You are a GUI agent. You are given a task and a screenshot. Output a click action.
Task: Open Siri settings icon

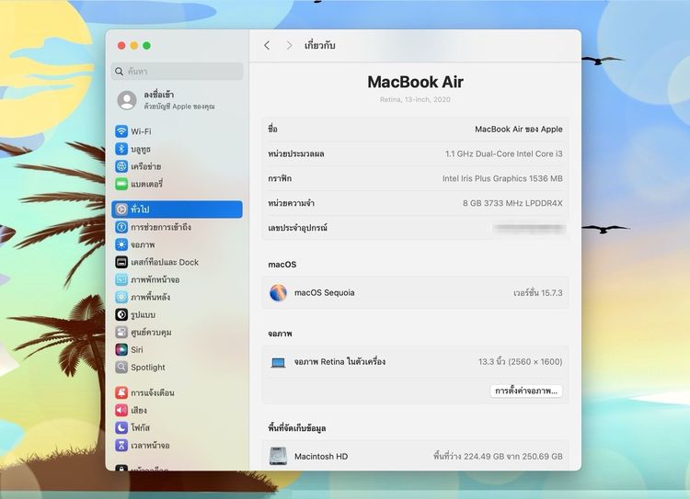point(121,349)
